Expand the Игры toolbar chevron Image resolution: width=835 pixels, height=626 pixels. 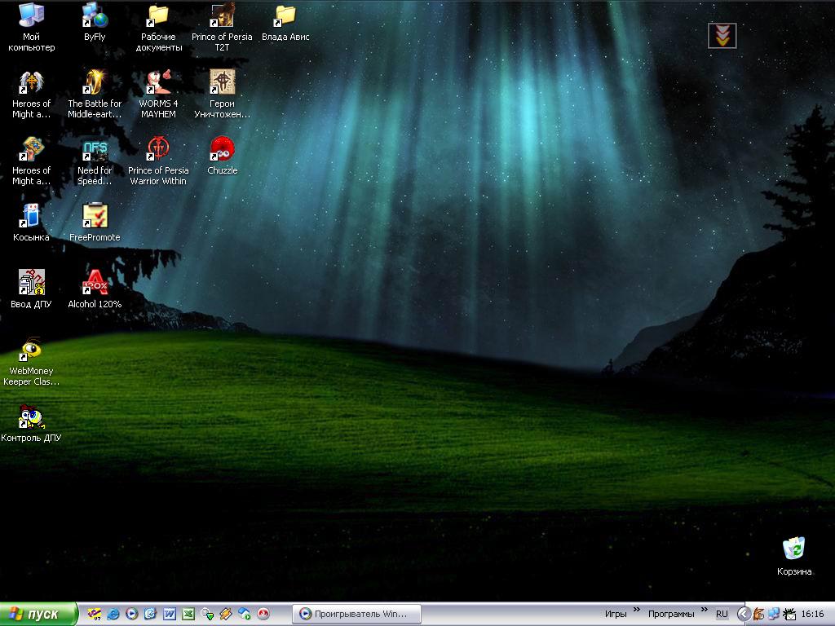coord(636,610)
